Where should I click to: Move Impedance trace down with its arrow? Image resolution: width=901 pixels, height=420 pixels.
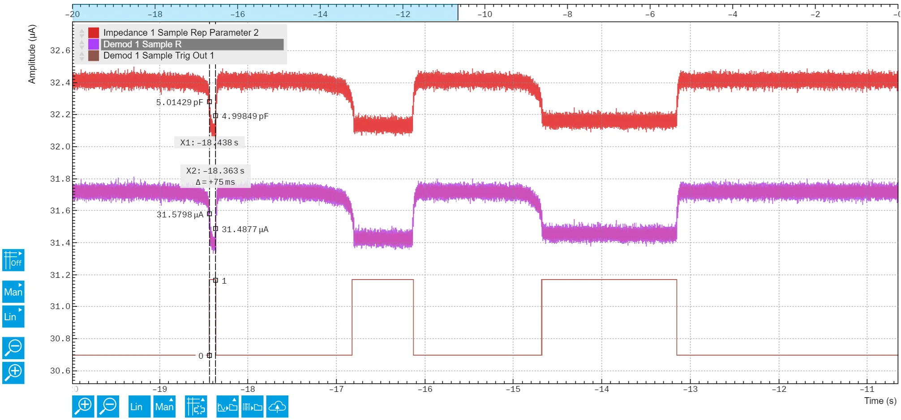click(x=82, y=35)
